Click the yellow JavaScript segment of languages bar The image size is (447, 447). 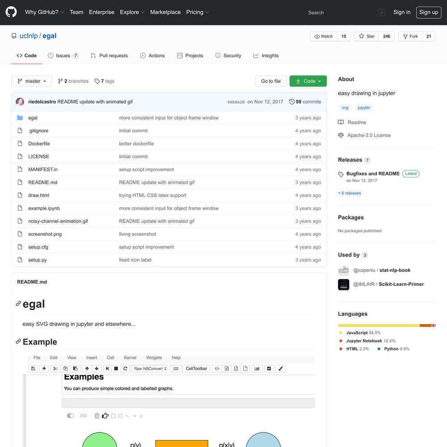(379, 325)
